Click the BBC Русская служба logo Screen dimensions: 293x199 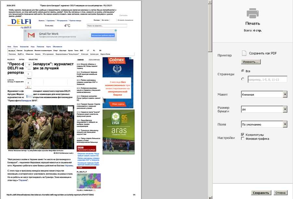[x=86, y=150]
